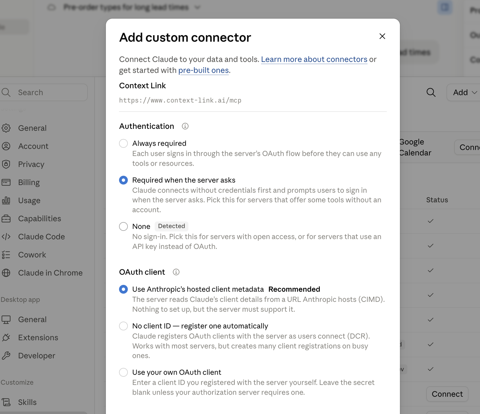
Task: Choose Use your own OAuth client
Action: (123, 372)
